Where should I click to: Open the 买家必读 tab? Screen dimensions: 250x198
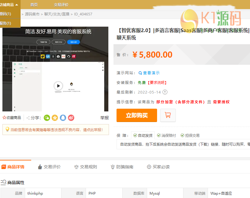158,167
